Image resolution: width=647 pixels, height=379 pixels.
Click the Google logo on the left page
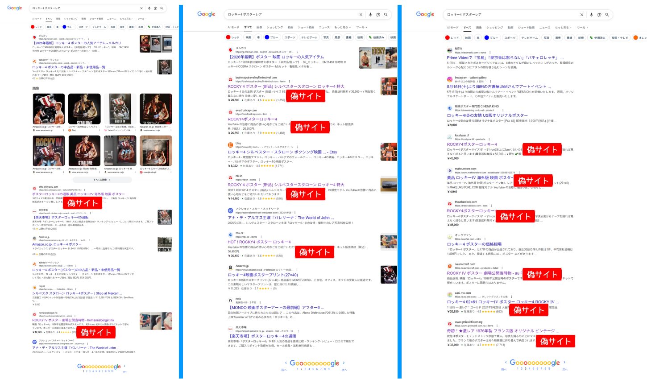15,8
